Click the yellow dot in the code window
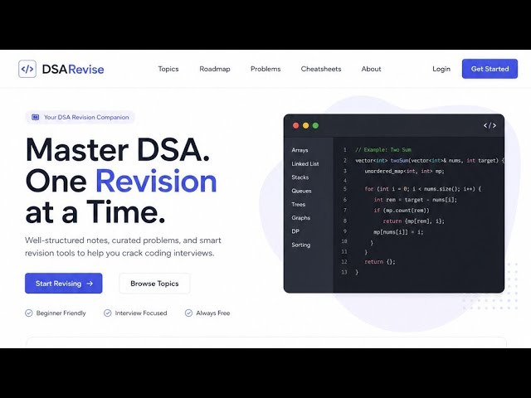The image size is (531, 398). pyautogui.click(x=305, y=125)
